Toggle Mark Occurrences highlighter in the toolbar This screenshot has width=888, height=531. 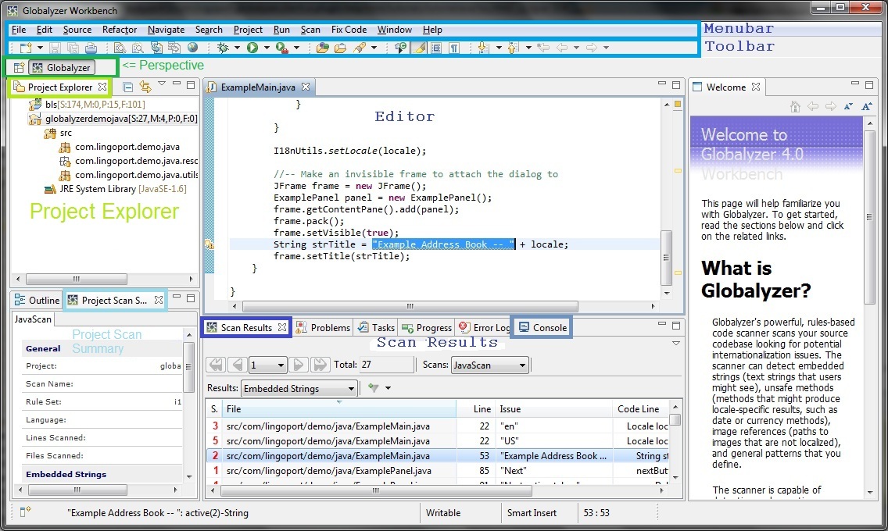419,48
